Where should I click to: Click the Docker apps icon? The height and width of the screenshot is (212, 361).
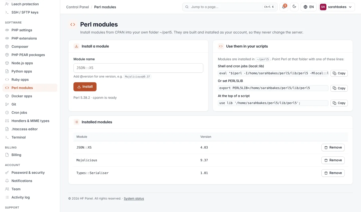[x=7, y=96]
